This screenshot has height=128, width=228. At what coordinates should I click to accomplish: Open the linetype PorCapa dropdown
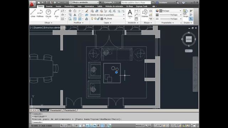click(170, 19)
